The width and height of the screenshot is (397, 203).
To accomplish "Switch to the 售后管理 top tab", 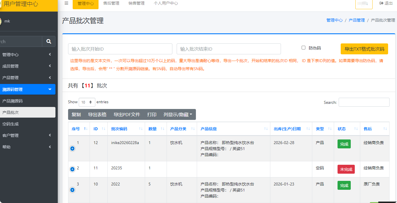I will [x=111, y=3].
